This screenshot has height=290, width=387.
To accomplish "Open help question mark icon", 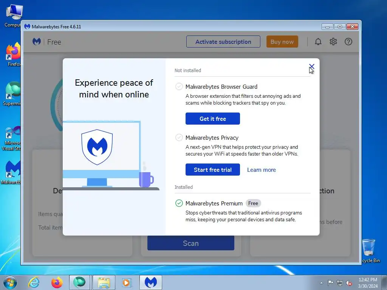I will click(x=348, y=42).
